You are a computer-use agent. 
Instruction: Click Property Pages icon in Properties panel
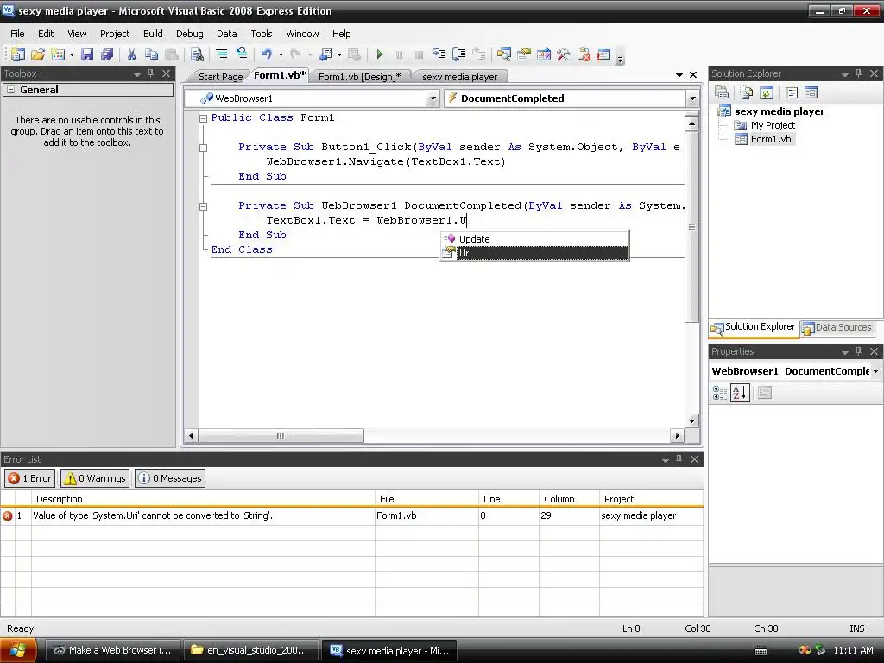click(x=765, y=393)
